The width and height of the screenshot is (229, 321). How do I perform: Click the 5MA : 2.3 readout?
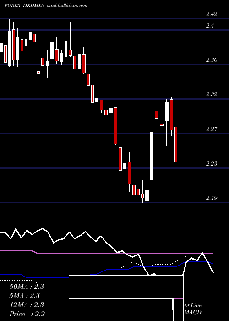tap(25, 296)
